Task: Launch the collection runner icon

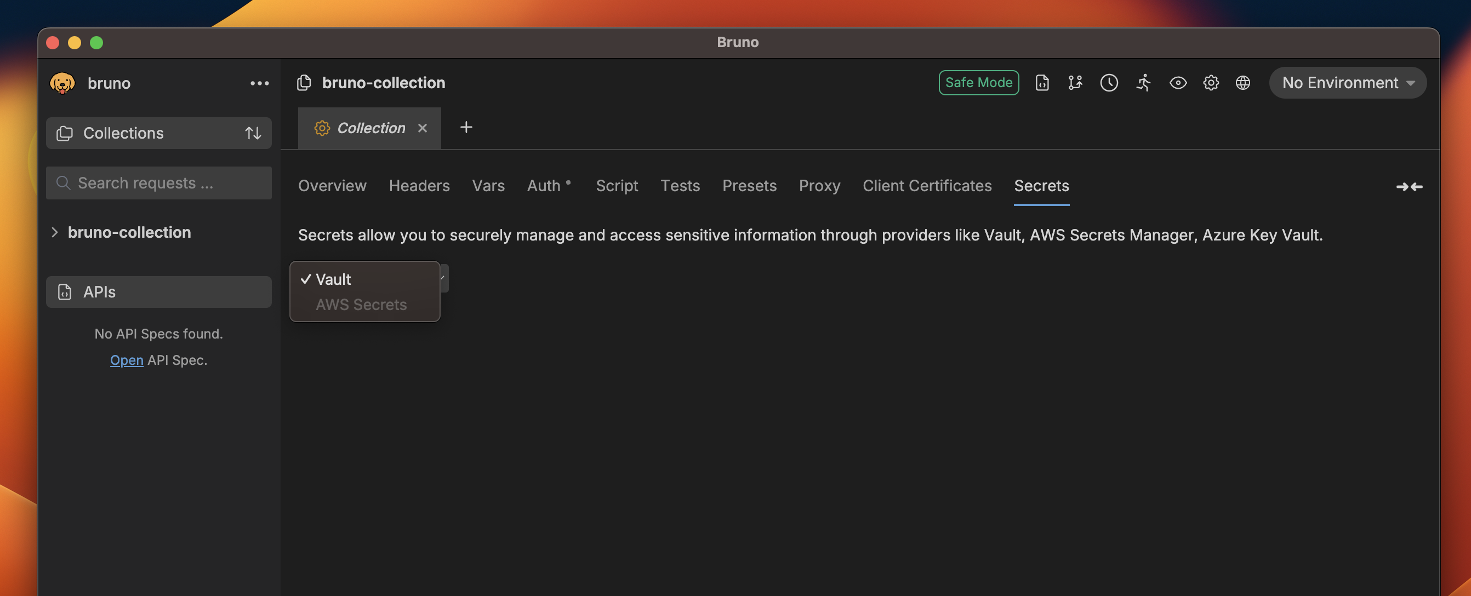Action: click(1143, 83)
